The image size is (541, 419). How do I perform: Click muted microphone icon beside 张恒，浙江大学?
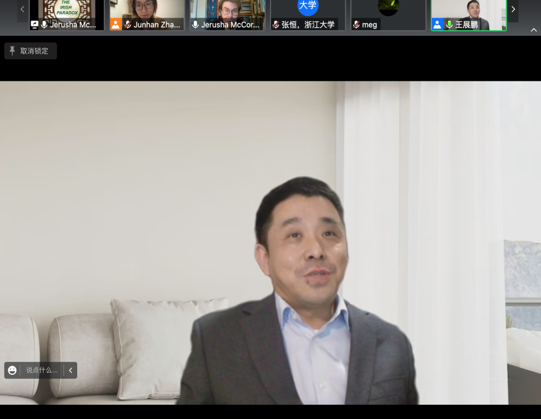click(x=276, y=25)
